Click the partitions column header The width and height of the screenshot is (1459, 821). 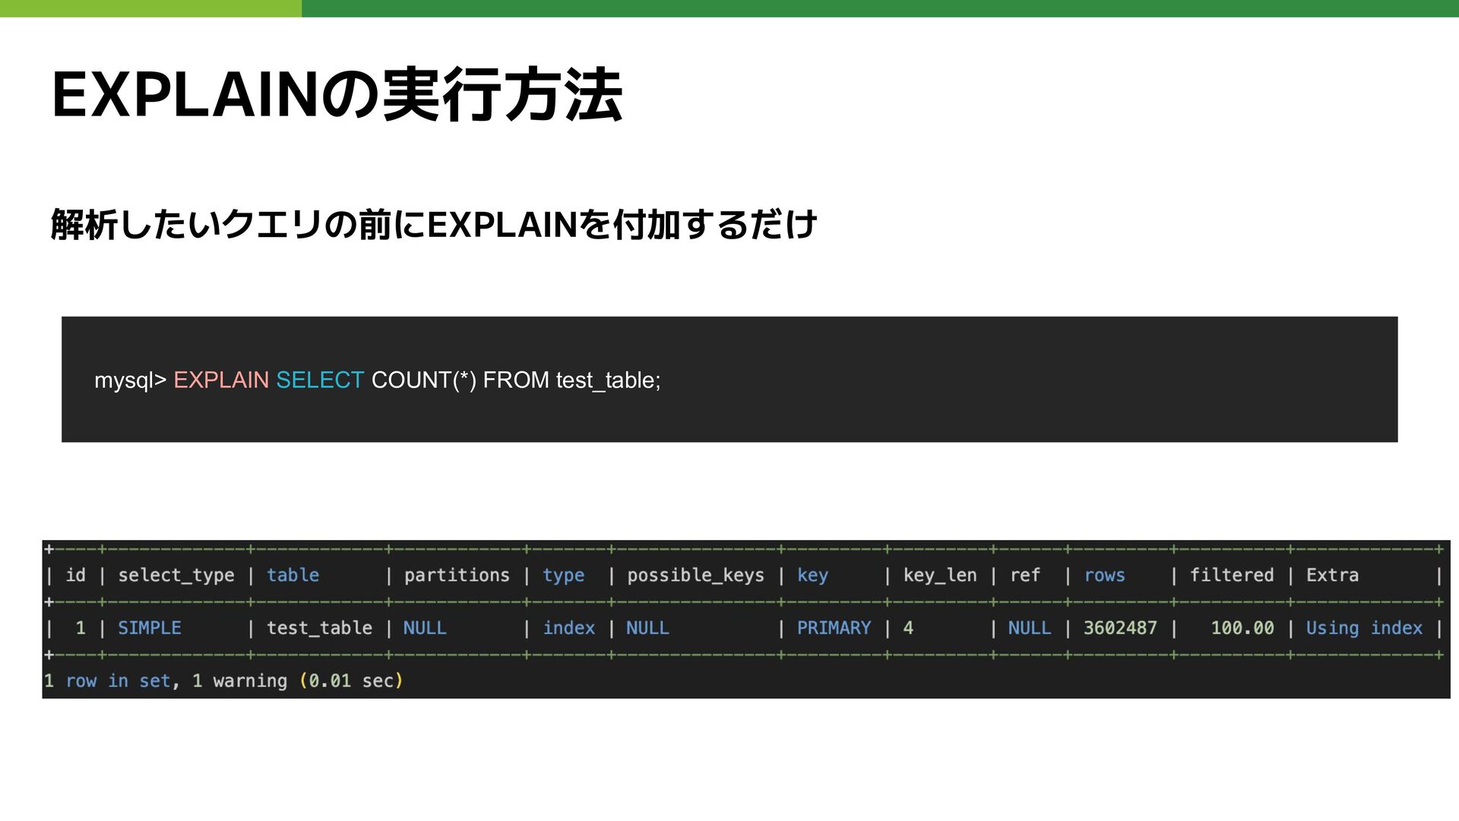[x=457, y=576]
